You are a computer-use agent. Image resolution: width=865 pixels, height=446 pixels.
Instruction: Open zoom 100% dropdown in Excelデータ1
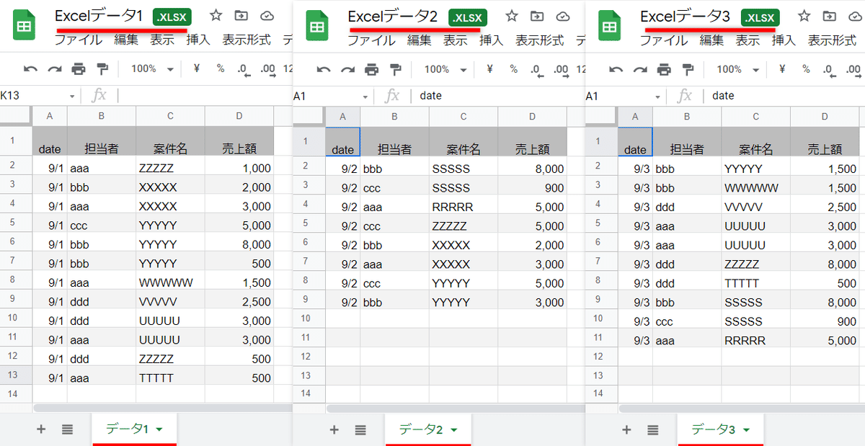click(153, 69)
